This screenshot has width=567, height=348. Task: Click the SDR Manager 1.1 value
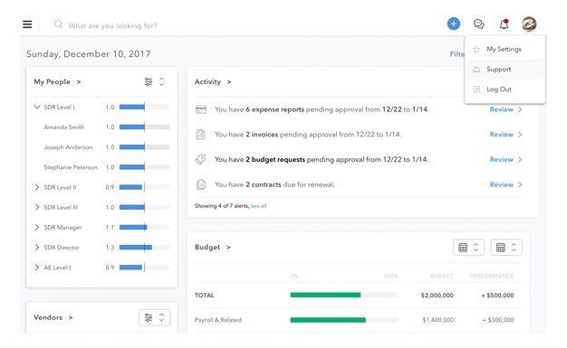(110, 228)
